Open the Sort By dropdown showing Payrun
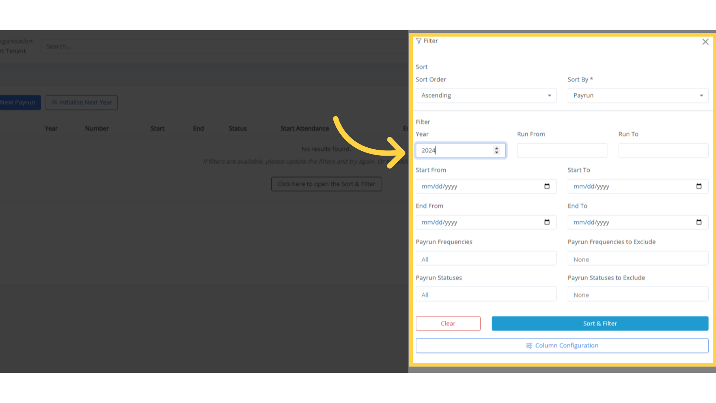The image size is (716, 403). [638, 96]
